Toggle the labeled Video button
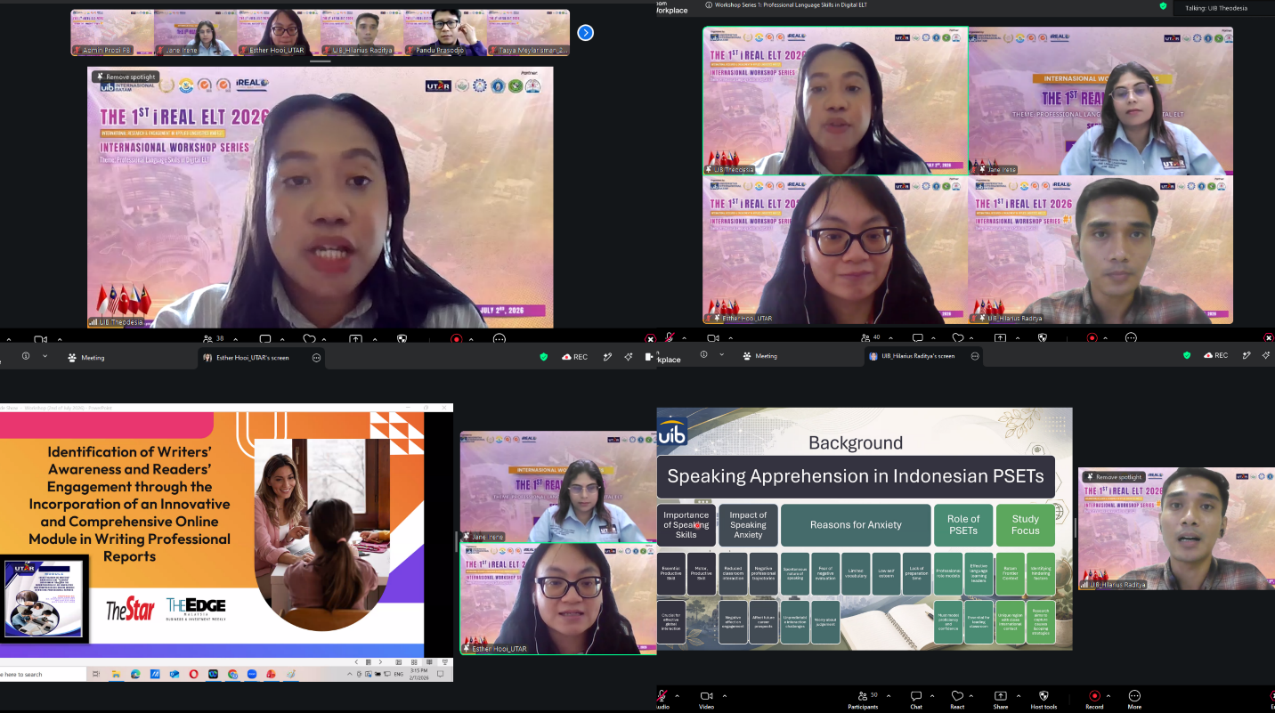Image resolution: width=1275 pixels, height=713 pixels. 706,699
